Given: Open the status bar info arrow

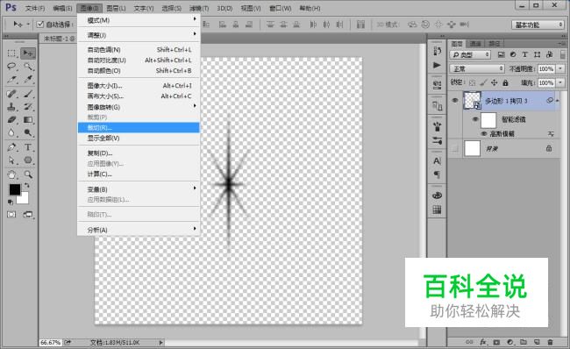Looking at the screenshot, I should pos(160,342).
